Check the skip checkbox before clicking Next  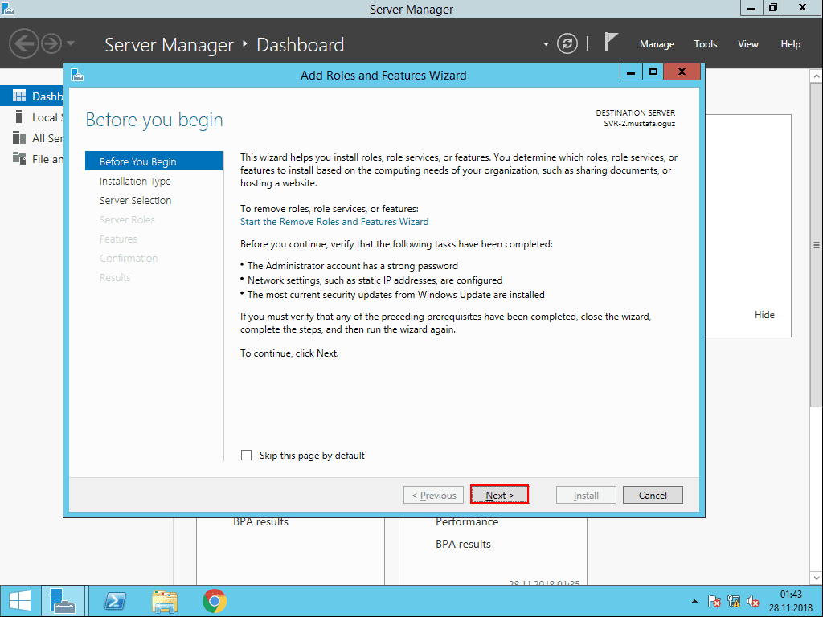(x=246, y=455)
